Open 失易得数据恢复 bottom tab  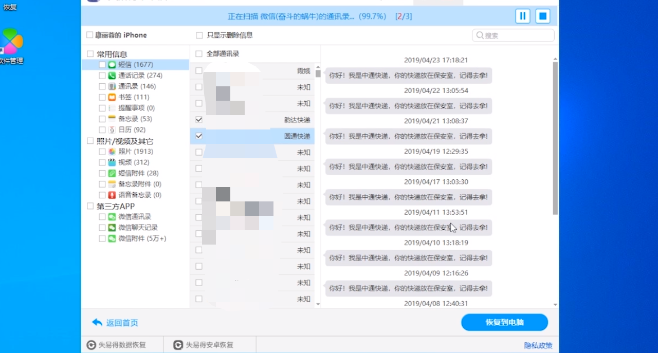122,345
